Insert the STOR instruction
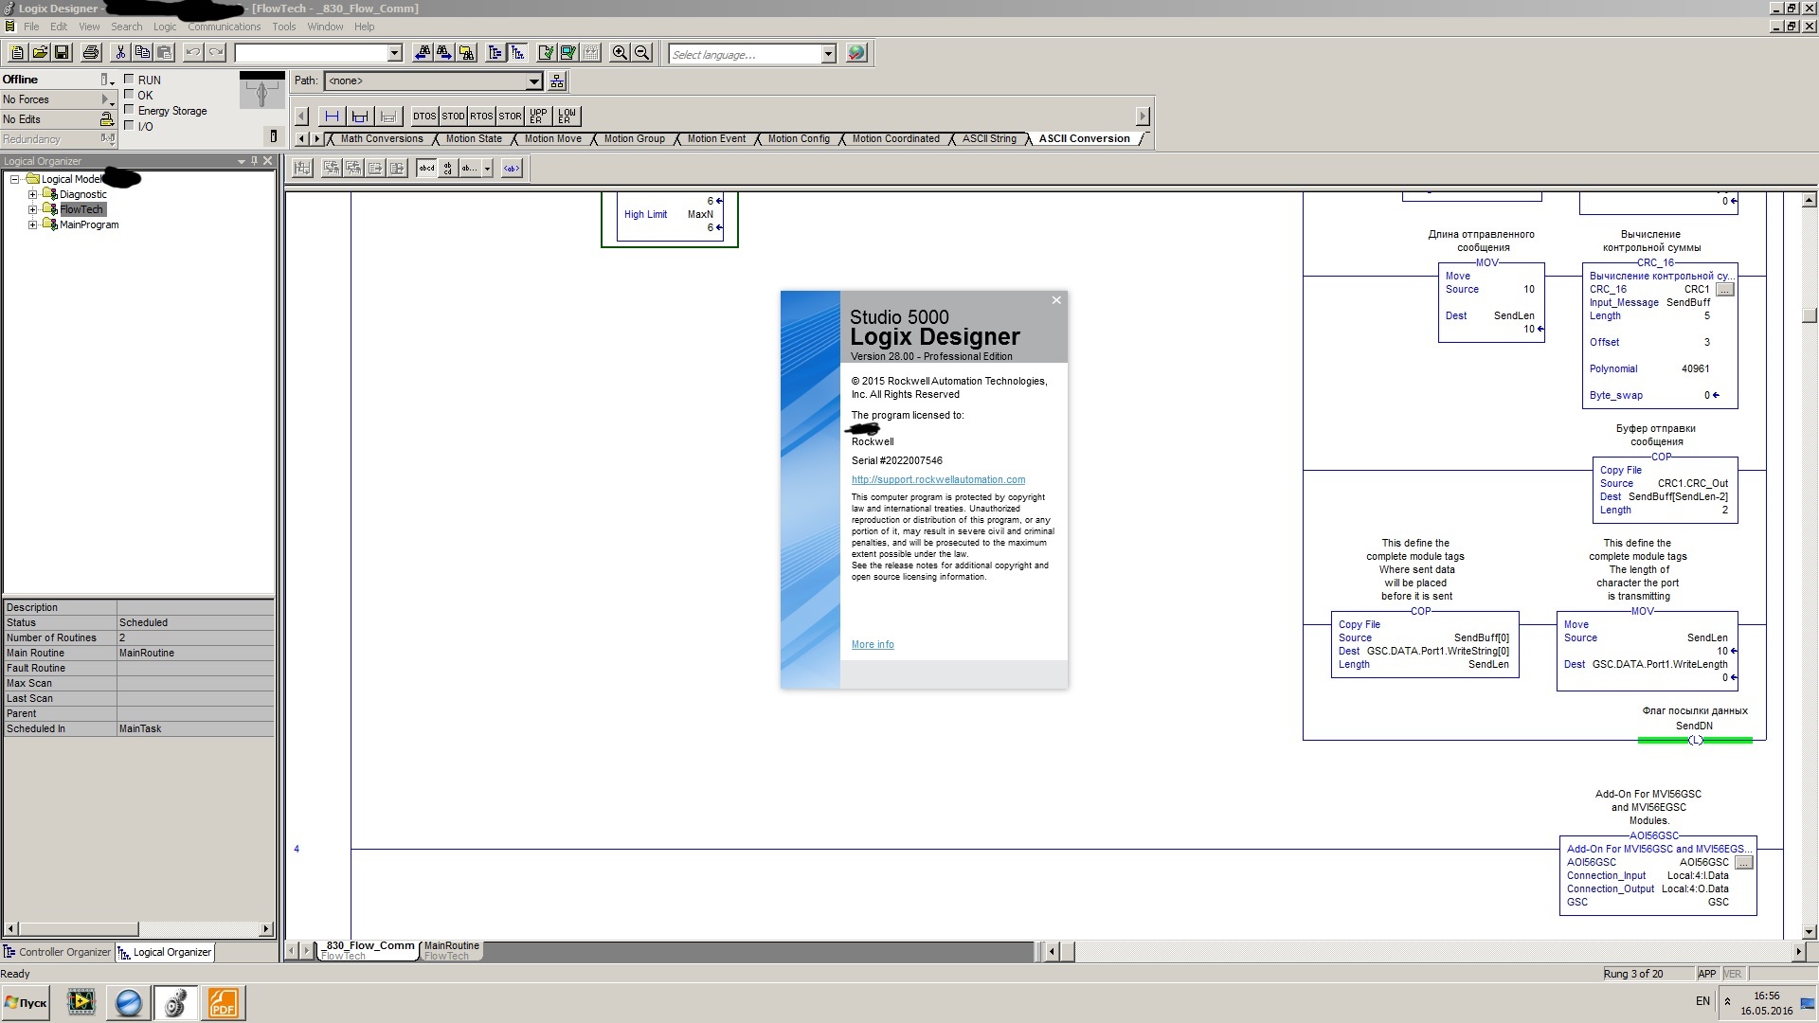This screenshot has height=1023, width=1819. point(510,116)
